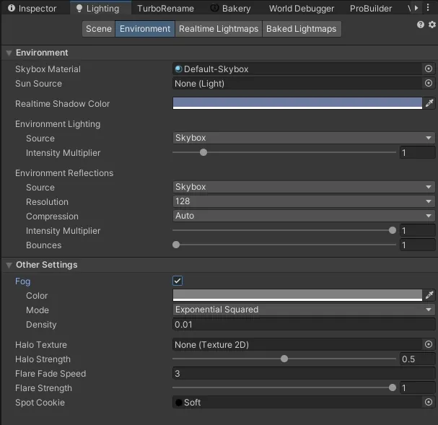Click the Flare Fade Speed field
This screenshot has height=425, width=438.
pos(304,373)
